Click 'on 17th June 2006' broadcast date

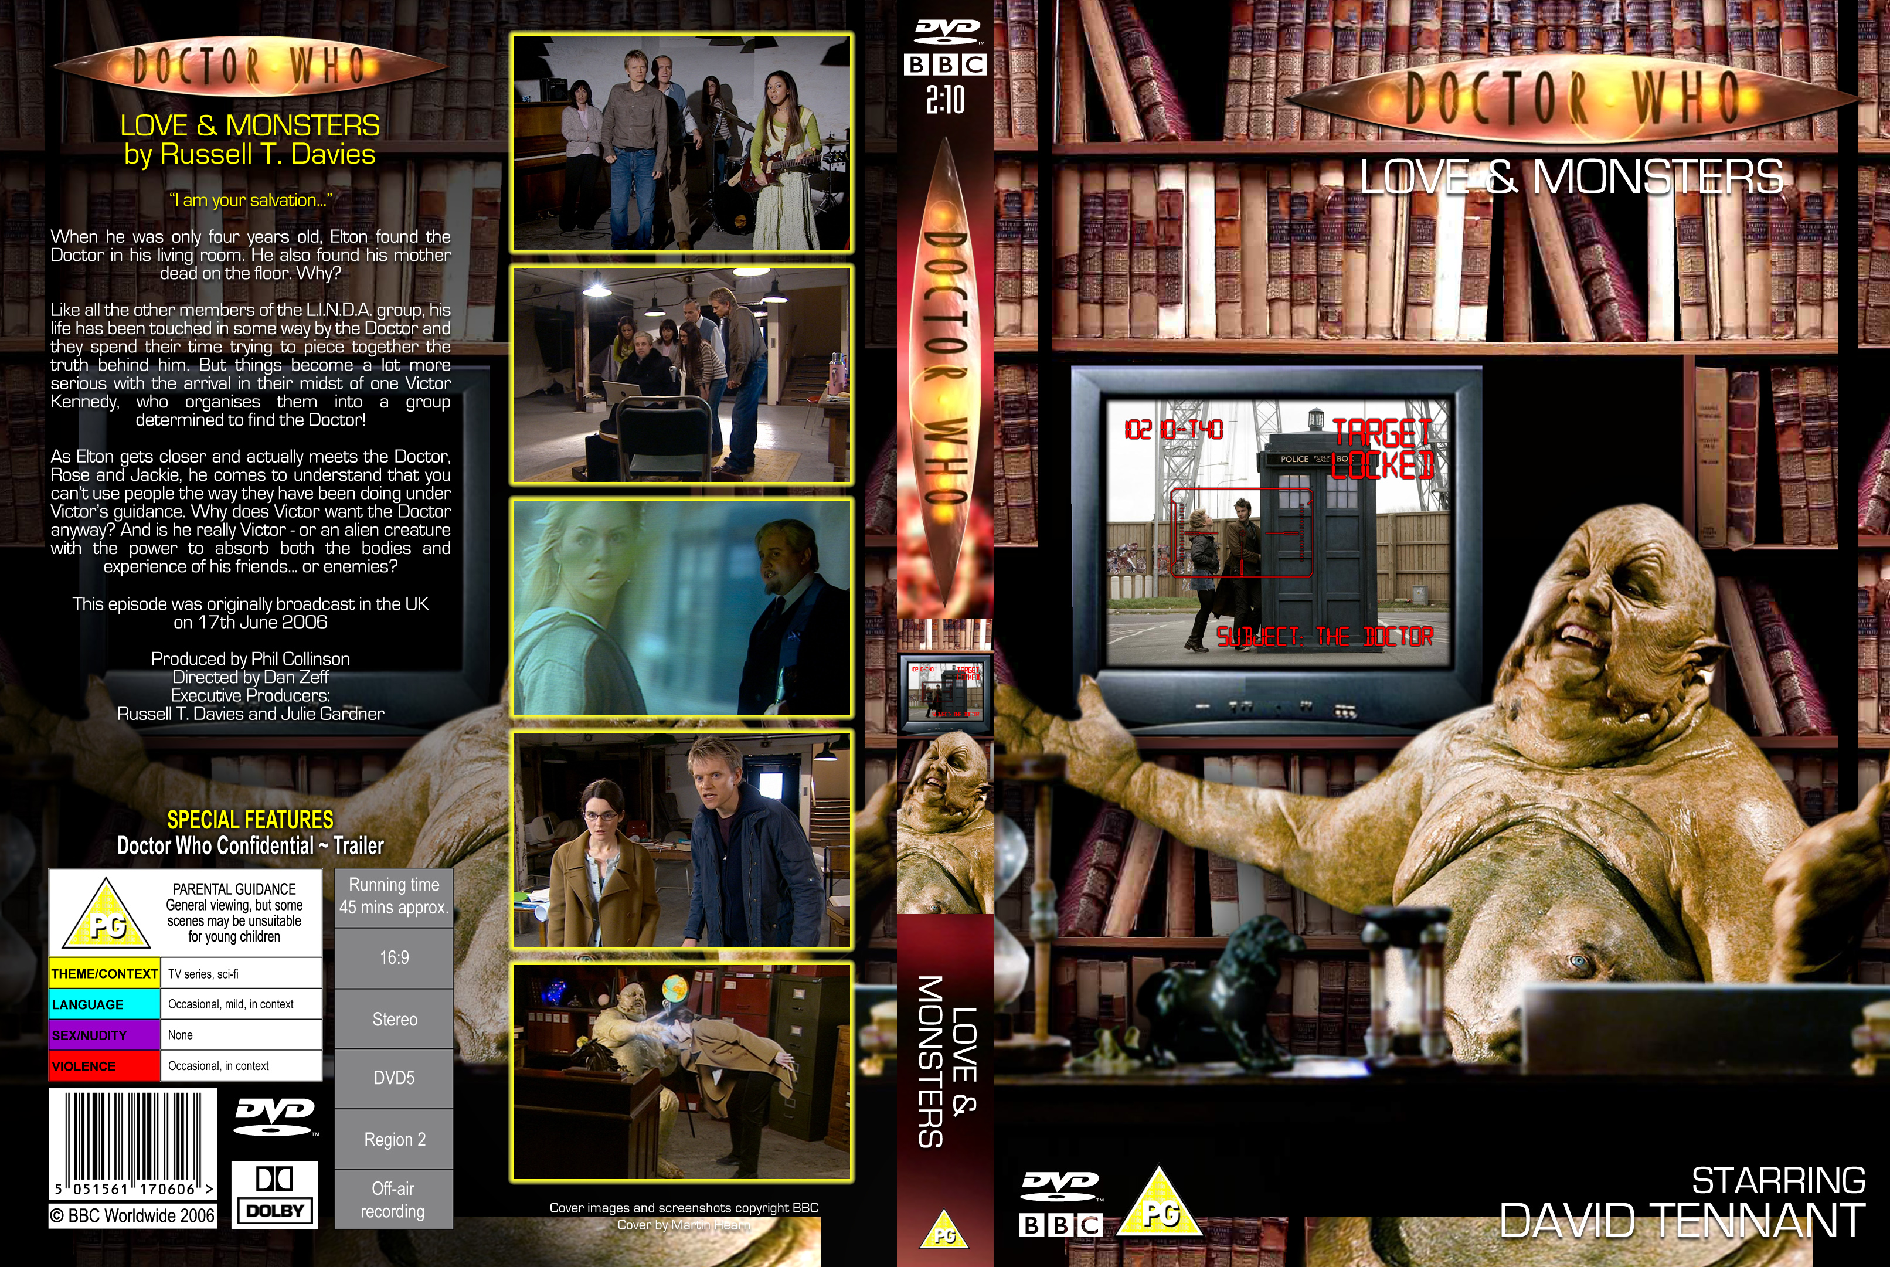250,622
